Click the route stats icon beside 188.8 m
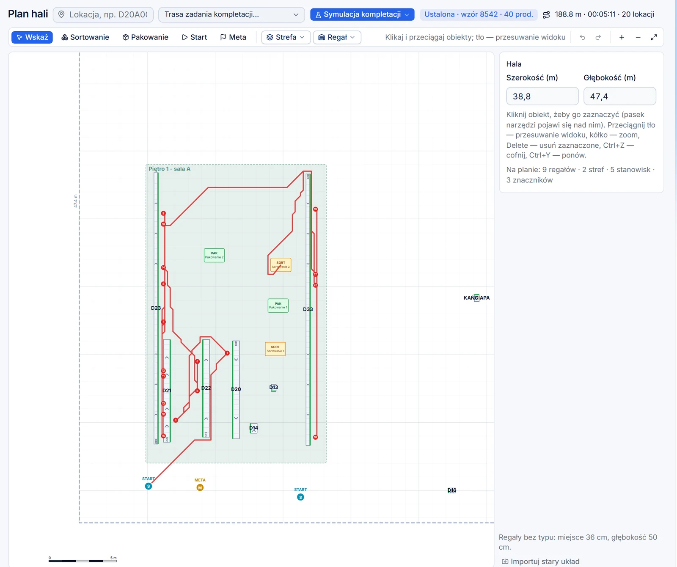Viewport: 677px width, 567px height. tap(546, 14)
